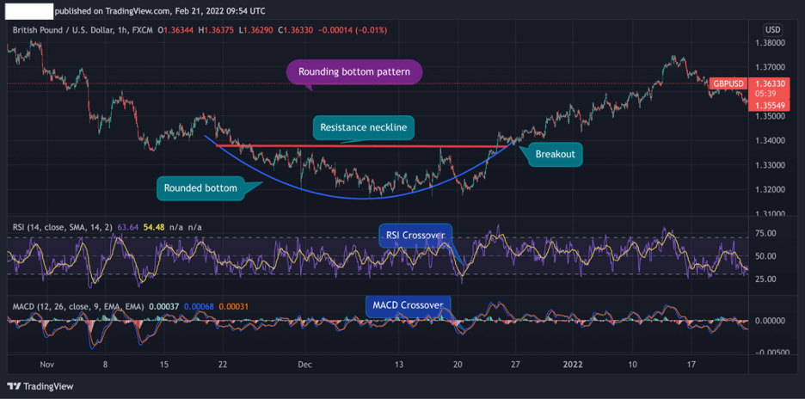Click the RSI value 63.64
This screenshot has height=399, width=805.
coord(128,226)
